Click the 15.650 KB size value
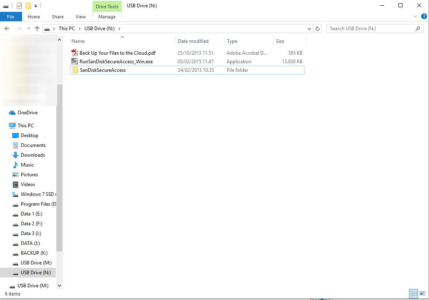This screenshot has height=300, width=429. (x=292, y=62)
